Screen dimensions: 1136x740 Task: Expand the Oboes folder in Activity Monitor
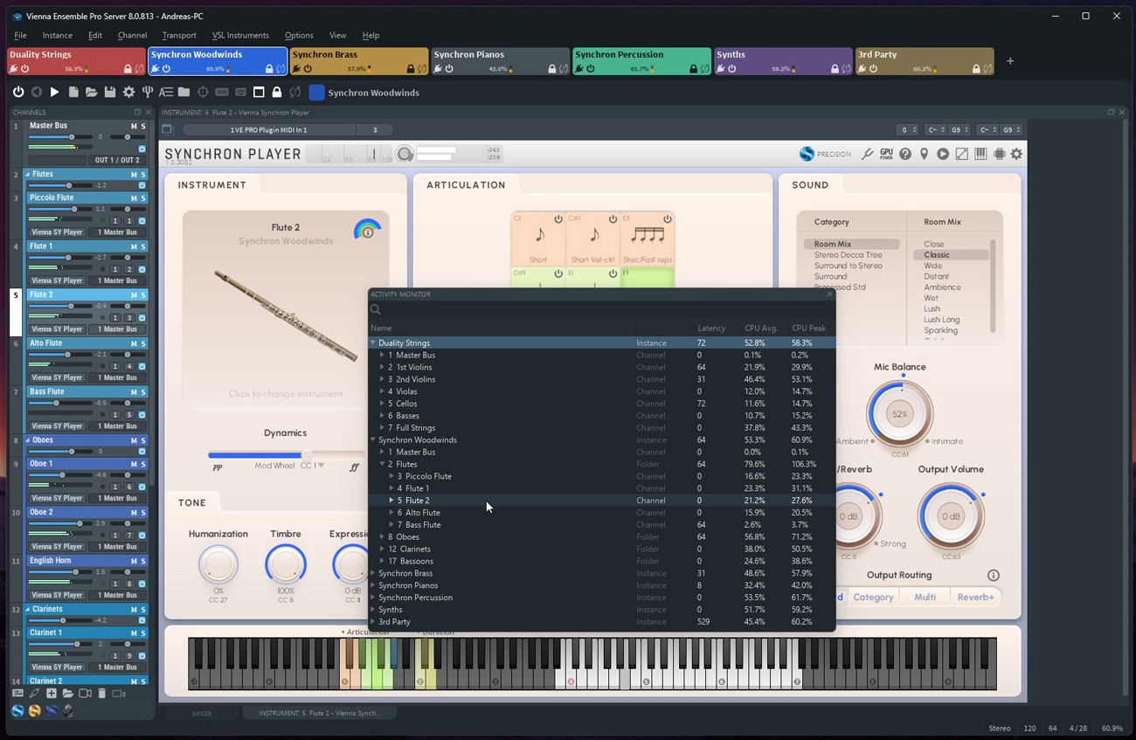point(382,537)
